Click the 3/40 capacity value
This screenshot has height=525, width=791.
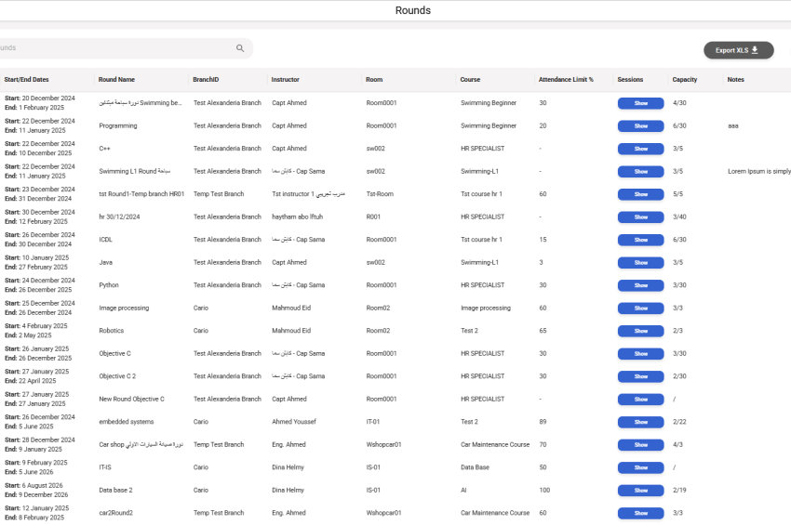679,217
